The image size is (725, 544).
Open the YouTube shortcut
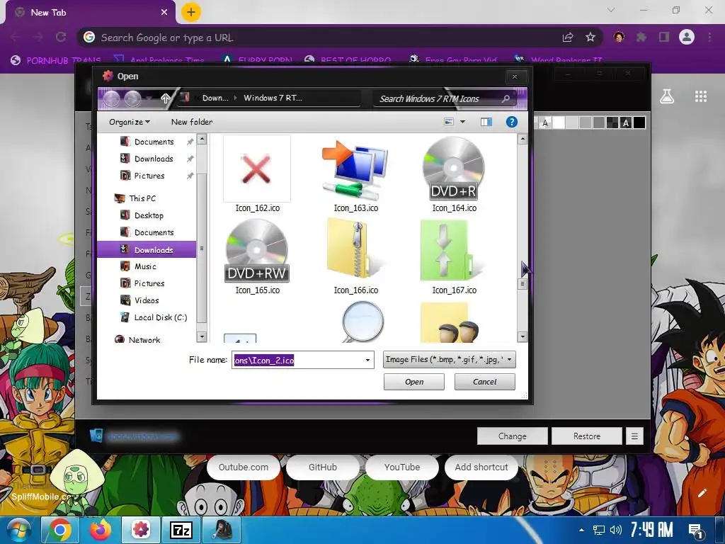click(402, 467)
